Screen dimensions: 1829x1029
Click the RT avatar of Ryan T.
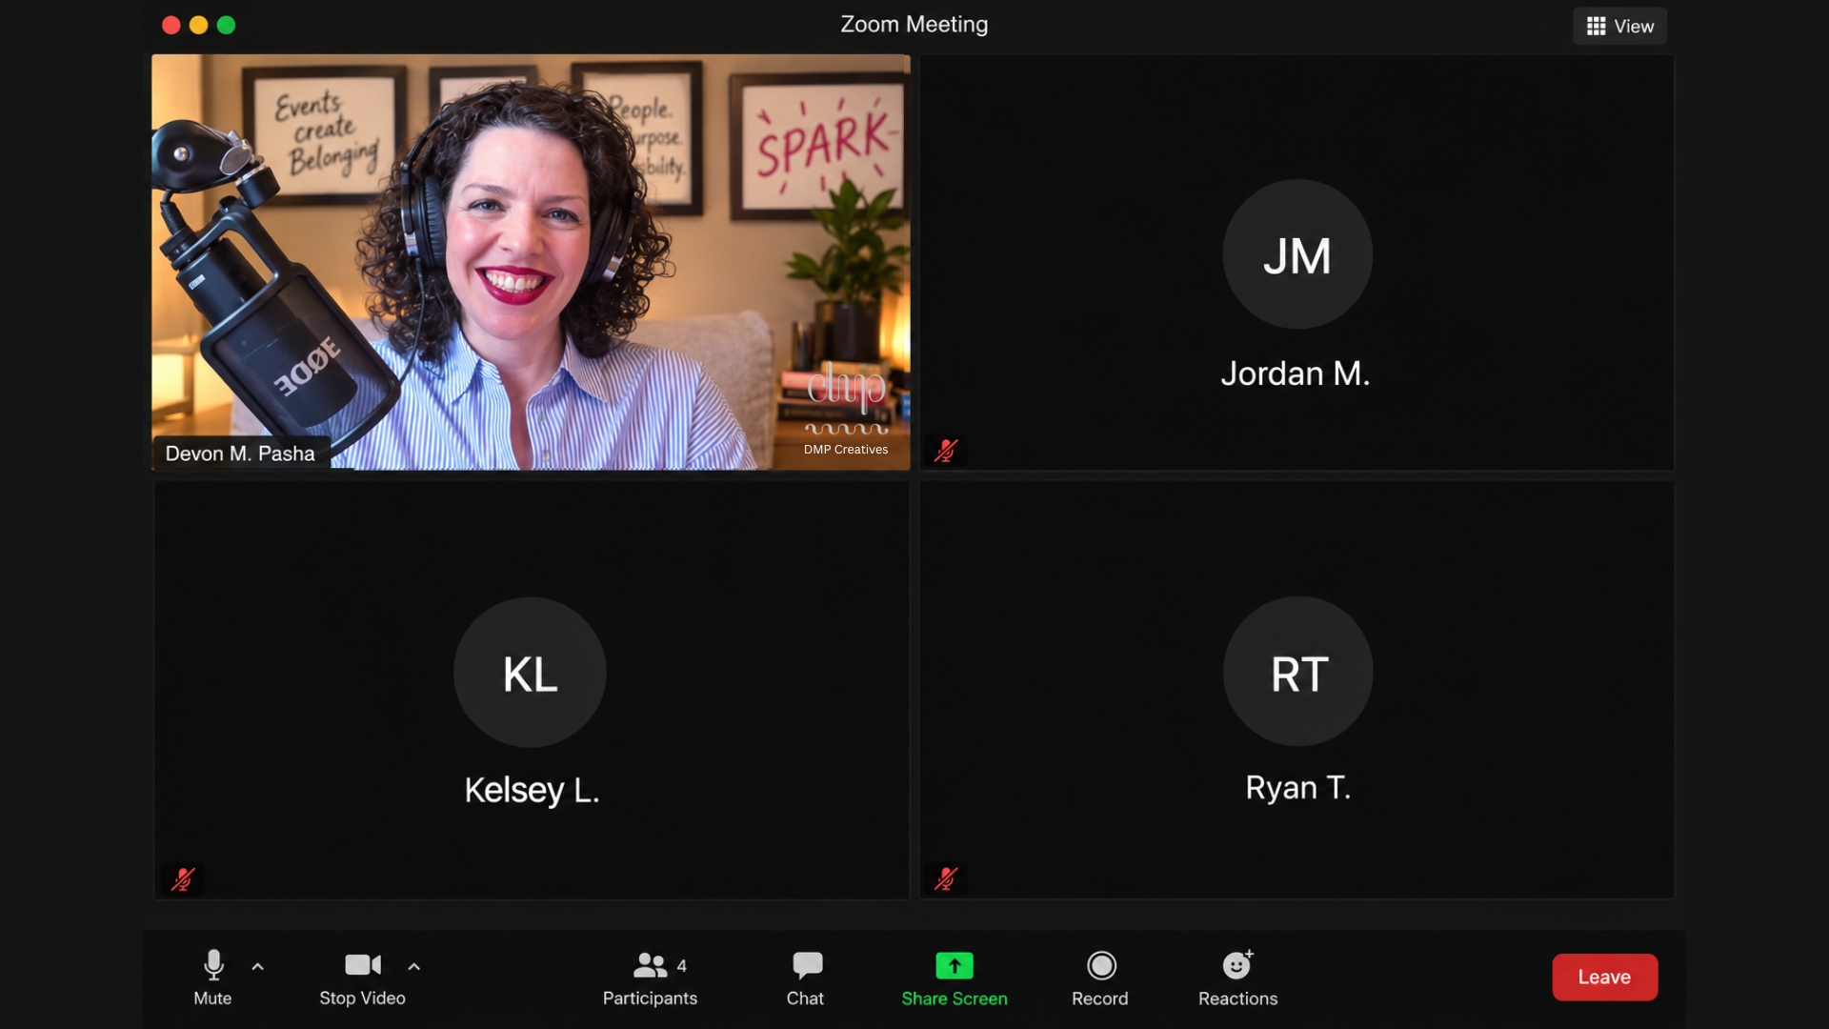coord(1297,672)
